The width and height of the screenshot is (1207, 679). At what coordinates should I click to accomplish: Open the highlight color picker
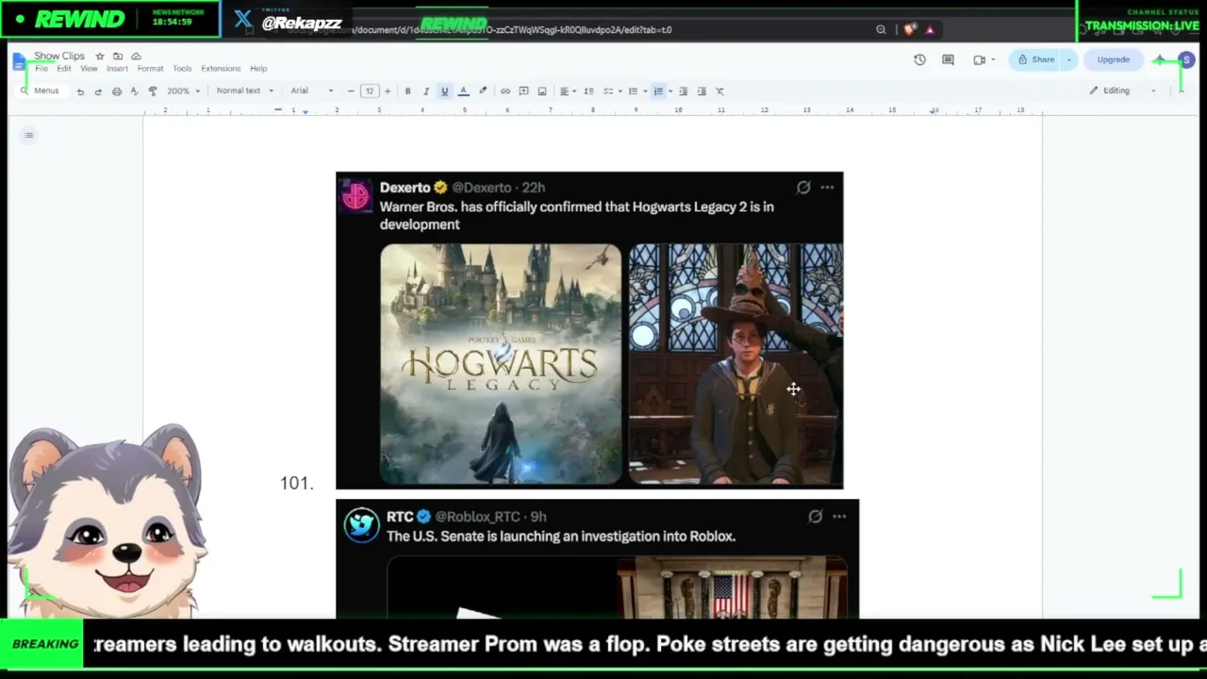(x=483, y=91)
